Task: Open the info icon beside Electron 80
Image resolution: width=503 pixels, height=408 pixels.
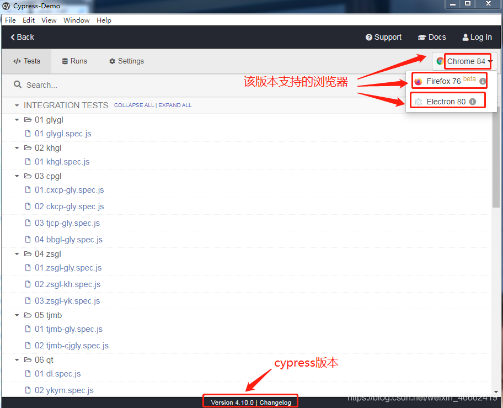Action: pyautogui.click(x=472, y=102)
